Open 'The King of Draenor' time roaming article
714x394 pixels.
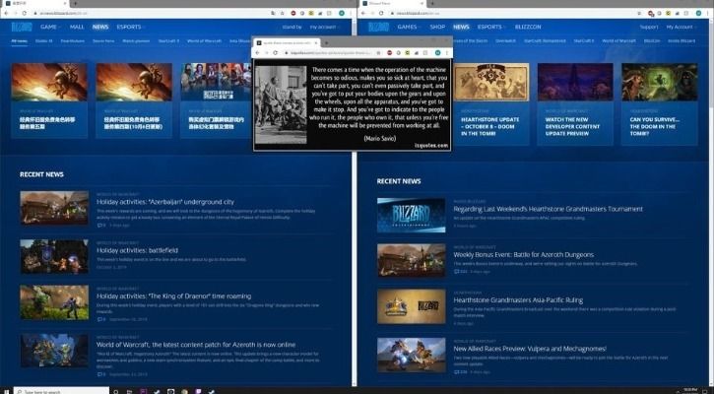[173, 296]
